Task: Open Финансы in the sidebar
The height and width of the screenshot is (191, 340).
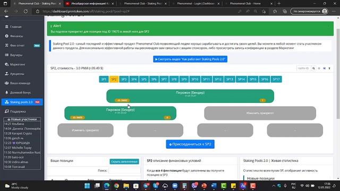Action: pos(16,36)
